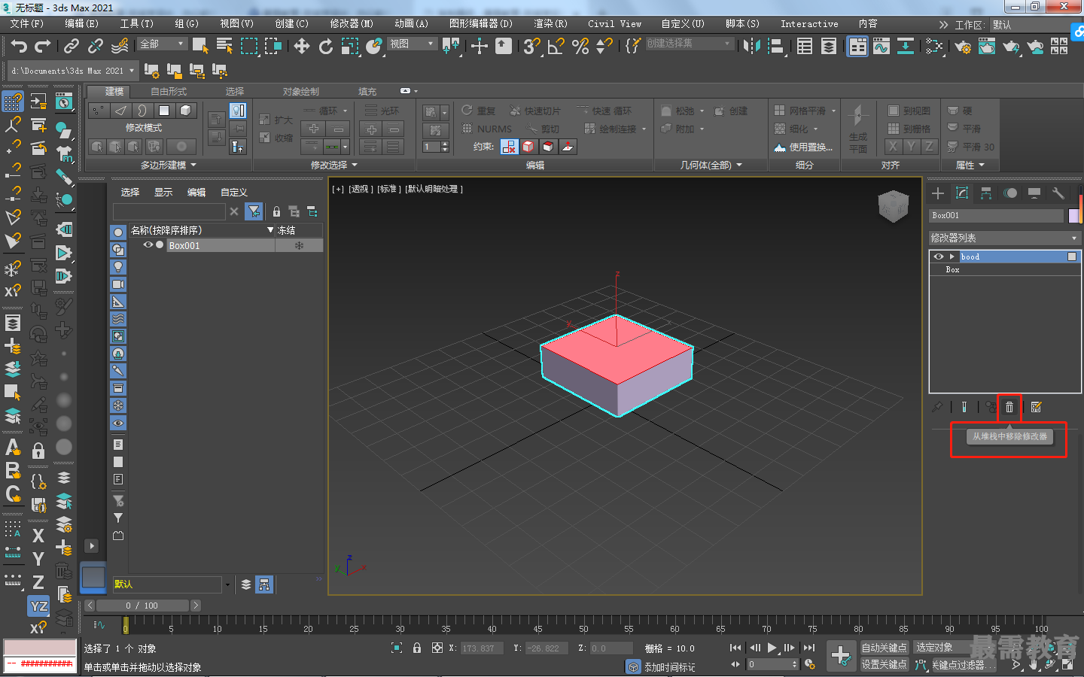Click the Set Keys plus-key button
The image size is (1084, 677).
click(x=841, y=655)
